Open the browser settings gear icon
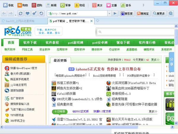This screenshot has height=134, width=178. click(x=171, y=14)
